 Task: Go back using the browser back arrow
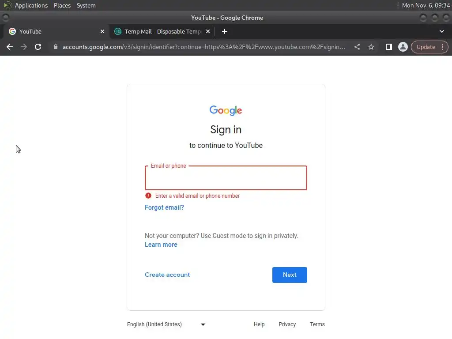click(10, 47)
